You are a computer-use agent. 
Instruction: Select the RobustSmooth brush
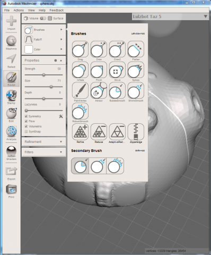[80, 111]
